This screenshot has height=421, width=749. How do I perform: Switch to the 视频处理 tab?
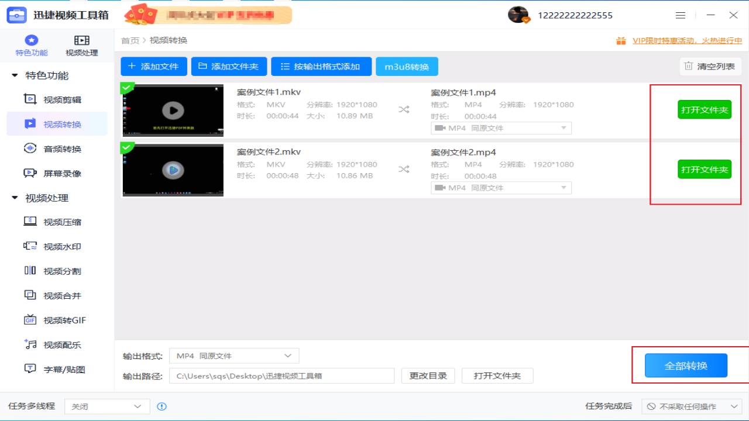[81, 45]
